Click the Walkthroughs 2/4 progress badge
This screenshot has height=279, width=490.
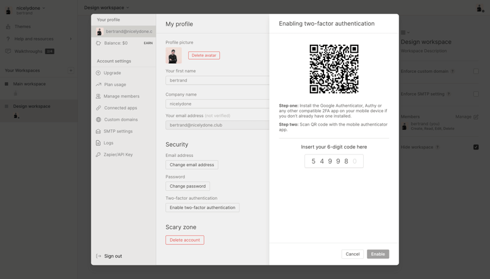point(50,52)
